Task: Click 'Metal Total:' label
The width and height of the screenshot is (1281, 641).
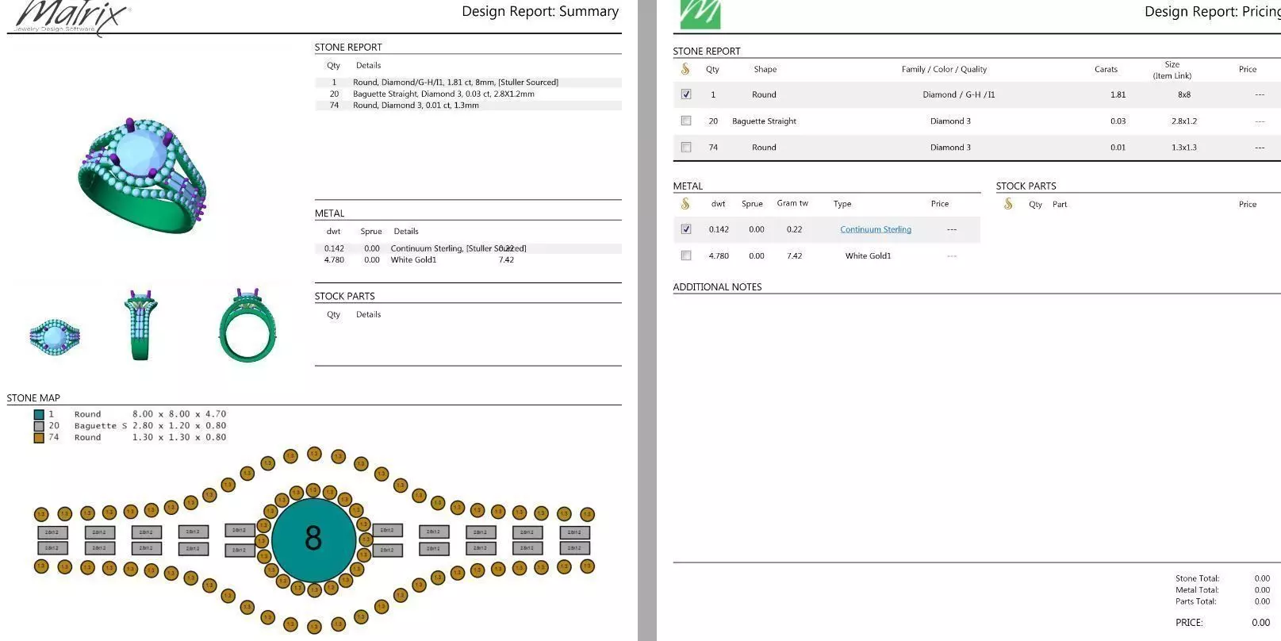Action: tap(1197, 589)
